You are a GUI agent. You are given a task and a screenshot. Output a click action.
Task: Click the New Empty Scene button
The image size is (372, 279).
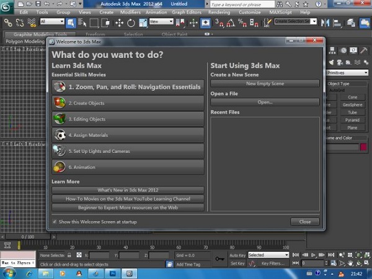[265, 83]
